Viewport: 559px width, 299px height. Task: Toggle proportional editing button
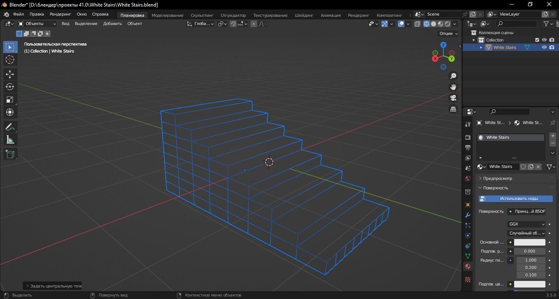(x=253, y=24)
